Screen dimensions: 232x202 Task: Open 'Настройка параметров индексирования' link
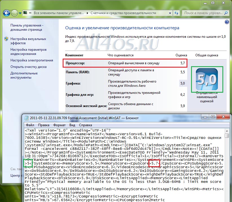[x=29, y=52]
